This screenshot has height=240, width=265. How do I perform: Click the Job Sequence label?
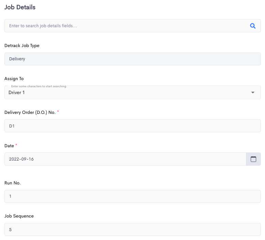(x=19, y=216)
